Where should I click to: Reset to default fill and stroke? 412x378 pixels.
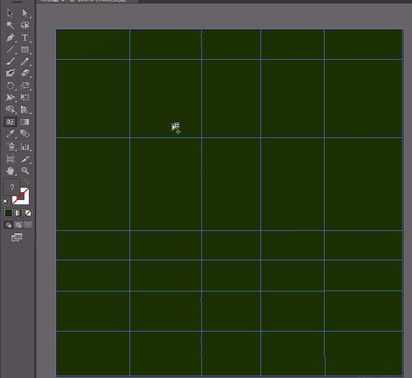click(x=6, y=202)
